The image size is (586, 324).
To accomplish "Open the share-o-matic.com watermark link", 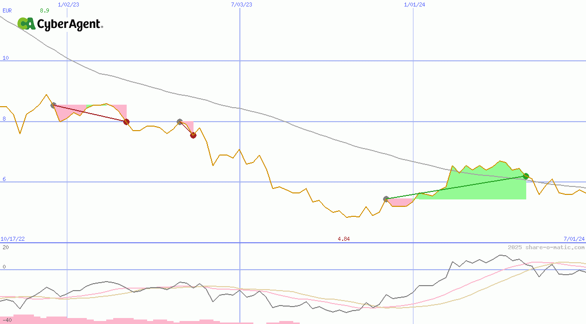I will [546, 247].
